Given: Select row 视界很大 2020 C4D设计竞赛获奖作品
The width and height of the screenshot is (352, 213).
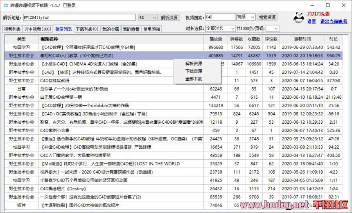Looking at the screenshot, I should (x=173, y=172).
